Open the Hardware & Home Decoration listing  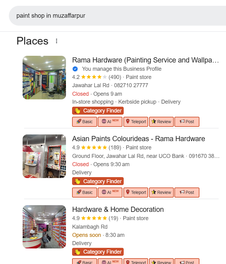tap(118, 209)
